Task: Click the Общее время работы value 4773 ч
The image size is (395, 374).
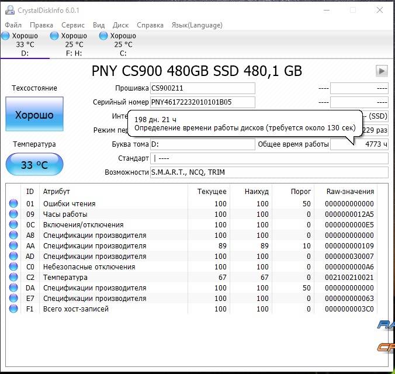Action: [359, 144]
